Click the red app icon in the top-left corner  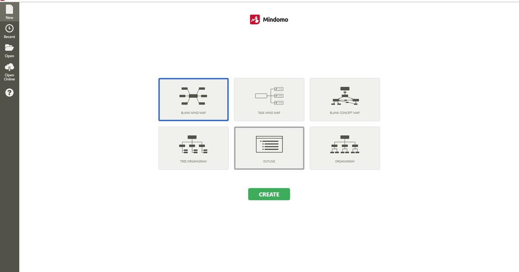(2, 2)
